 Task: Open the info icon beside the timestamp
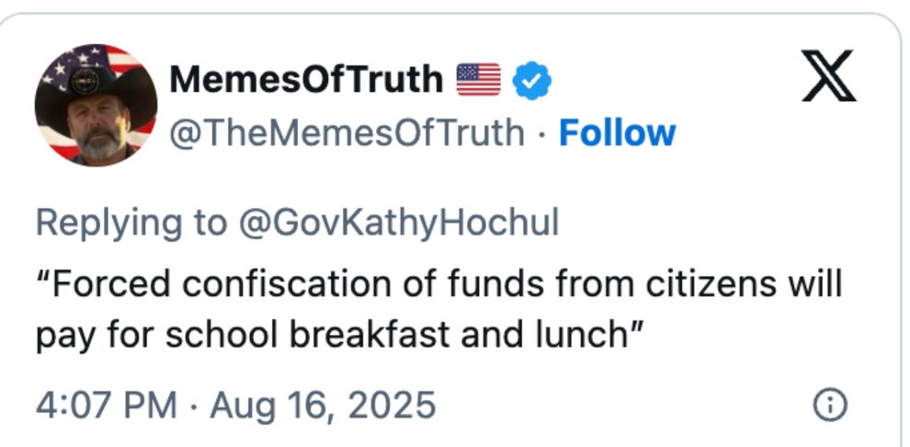pyautogui.click(x=831, y=405)
